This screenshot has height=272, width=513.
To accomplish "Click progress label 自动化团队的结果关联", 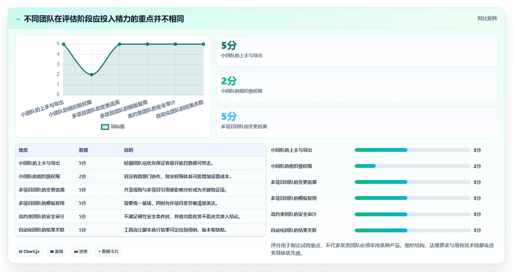I will 294,230.
